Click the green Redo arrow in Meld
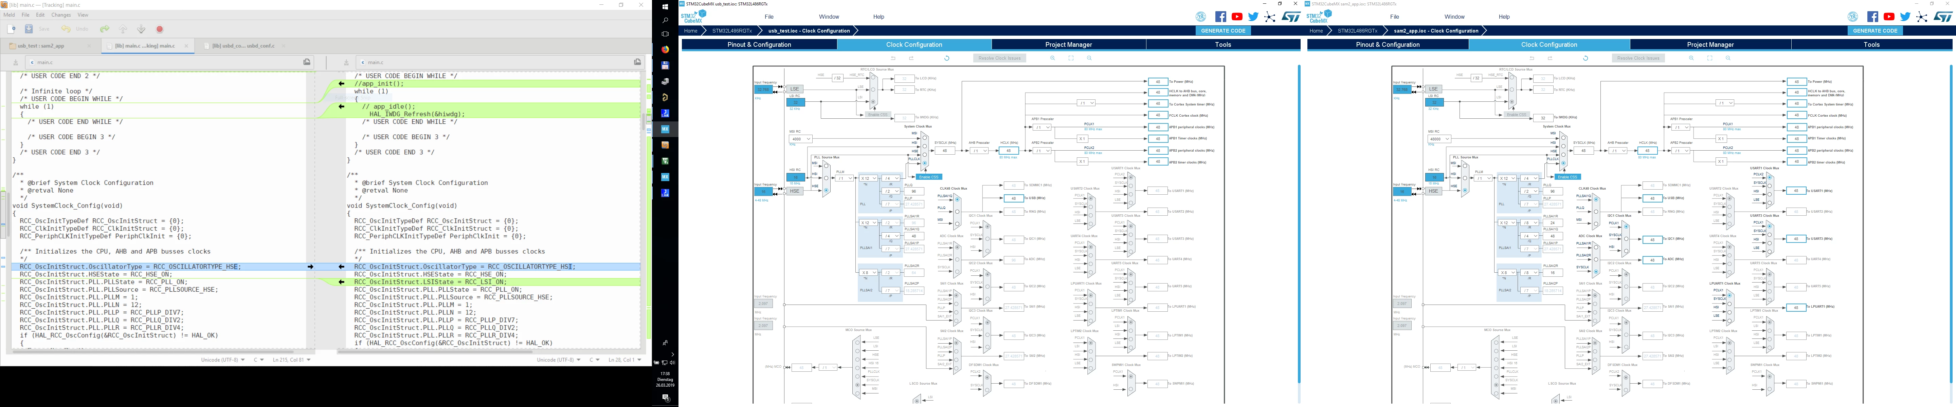The height and width of the screenshot is (407, 1956). (x=105, y=29)
